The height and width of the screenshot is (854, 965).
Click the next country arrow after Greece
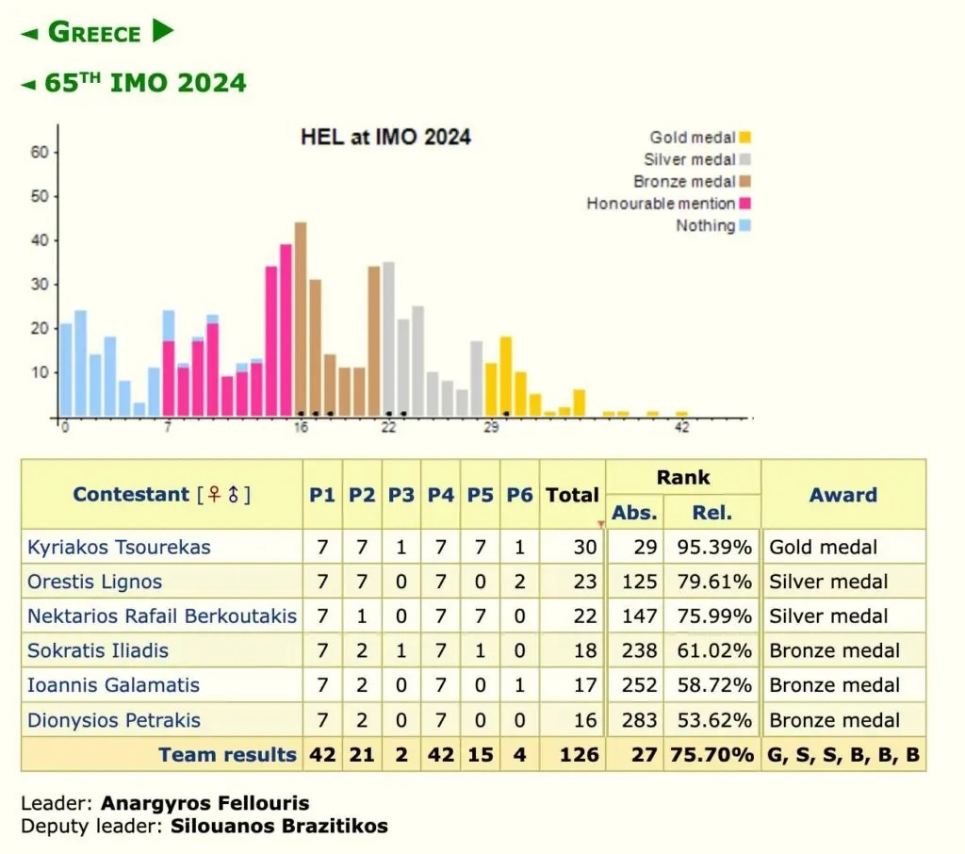point(163,31)
